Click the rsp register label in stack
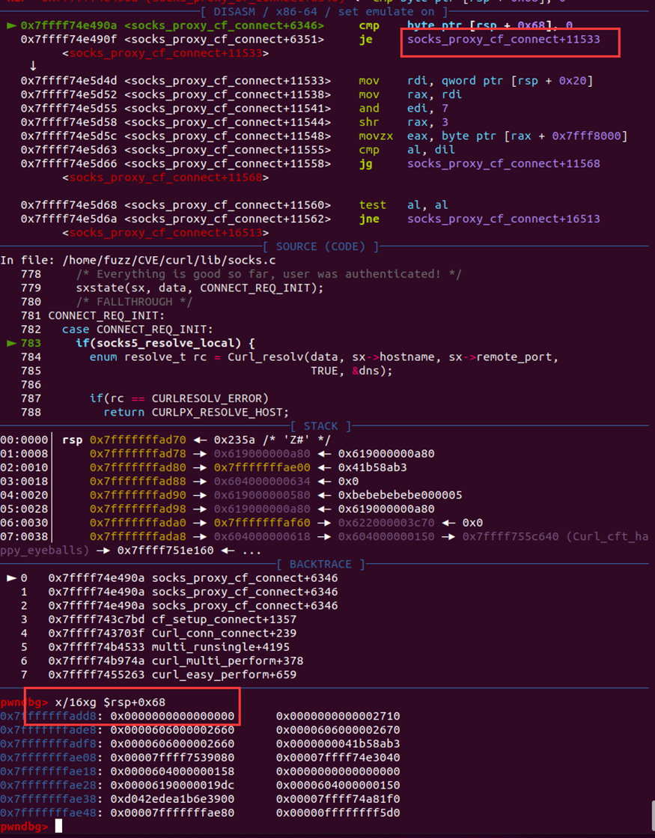This screenshot has height=838, width=655. tap(72, 440)
